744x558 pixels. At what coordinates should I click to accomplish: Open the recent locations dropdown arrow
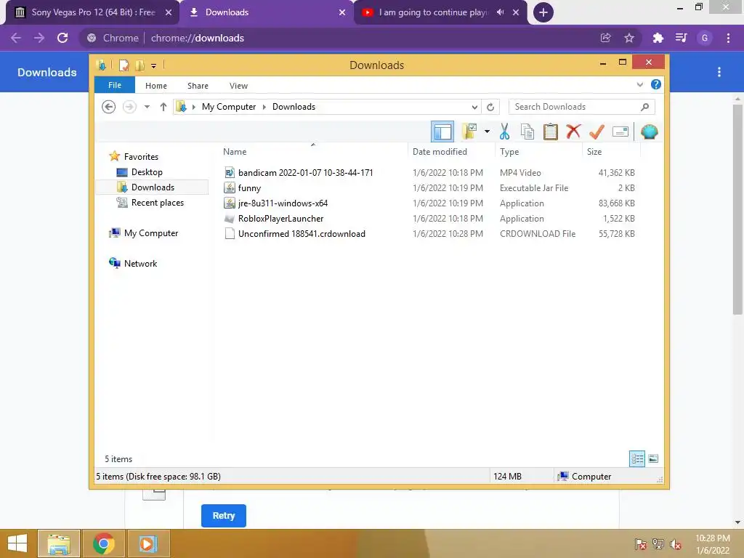[147, 107]
